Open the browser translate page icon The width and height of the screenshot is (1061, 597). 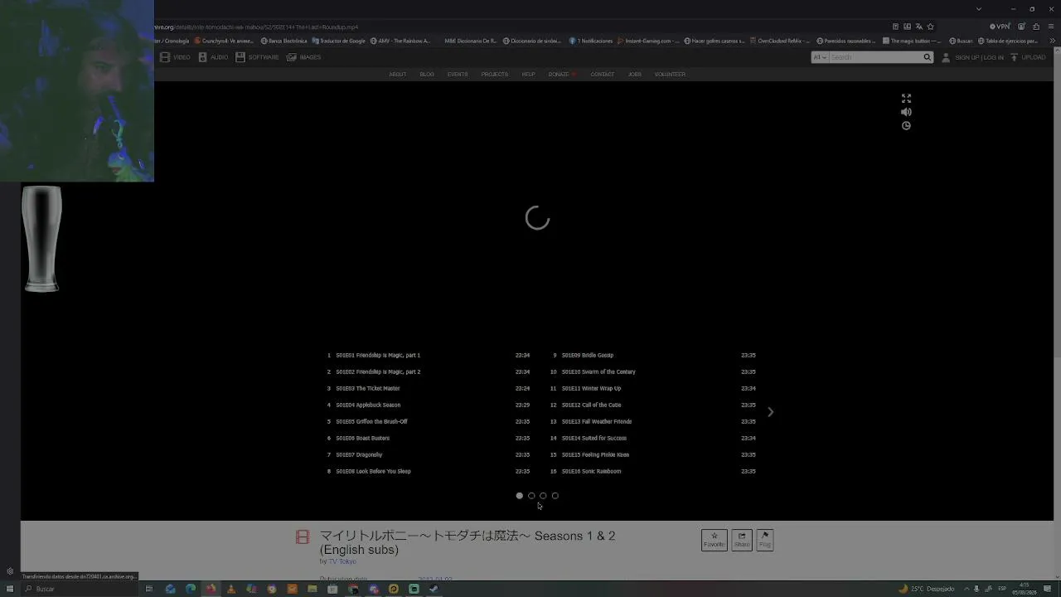[918, 27]
